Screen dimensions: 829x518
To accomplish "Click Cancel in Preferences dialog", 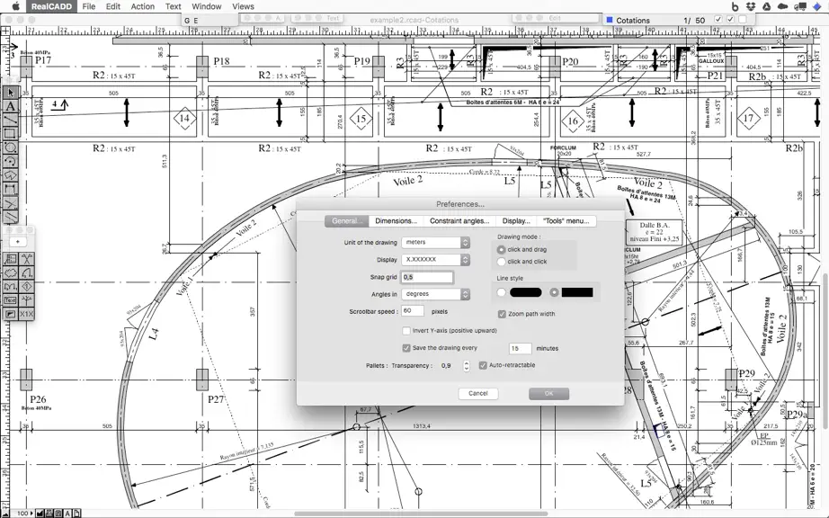I will click(478, 393).
